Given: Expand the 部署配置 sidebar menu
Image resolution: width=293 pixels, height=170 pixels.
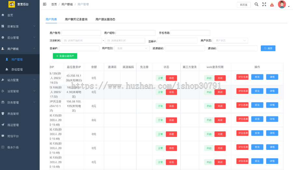Looking at the screenshot, I should tap(20, 26).
